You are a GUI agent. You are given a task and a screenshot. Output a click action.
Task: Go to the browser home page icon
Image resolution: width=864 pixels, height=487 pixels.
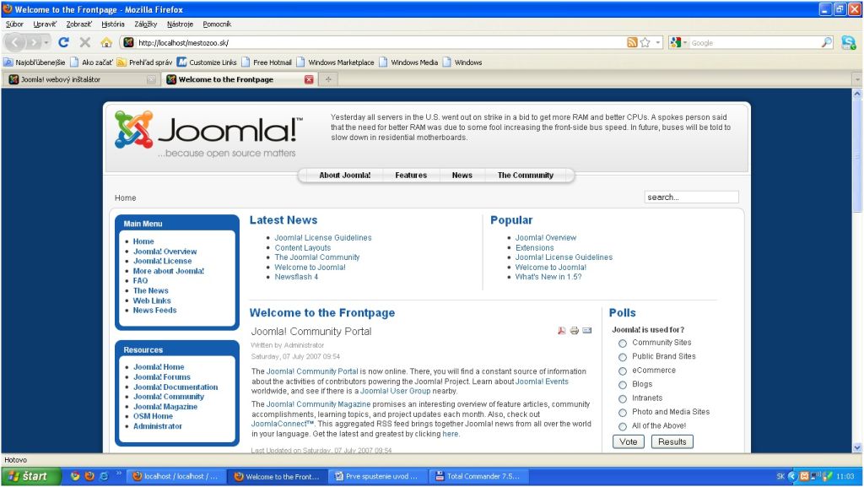coord(106,42)
